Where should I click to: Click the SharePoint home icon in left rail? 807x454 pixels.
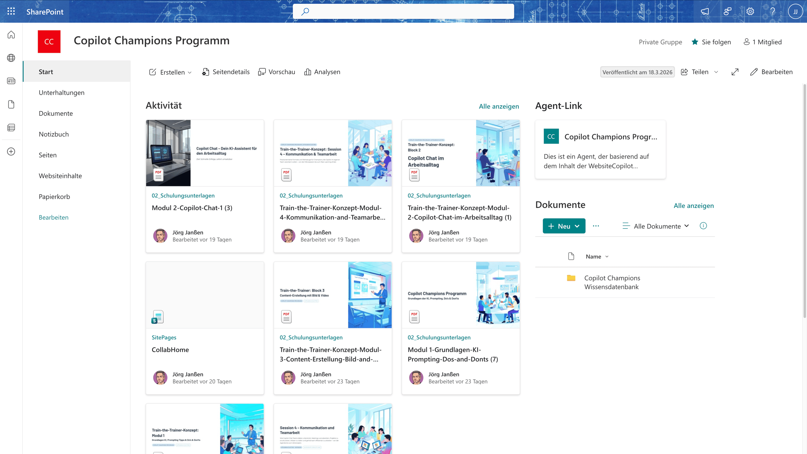click(x=11, y=35)
